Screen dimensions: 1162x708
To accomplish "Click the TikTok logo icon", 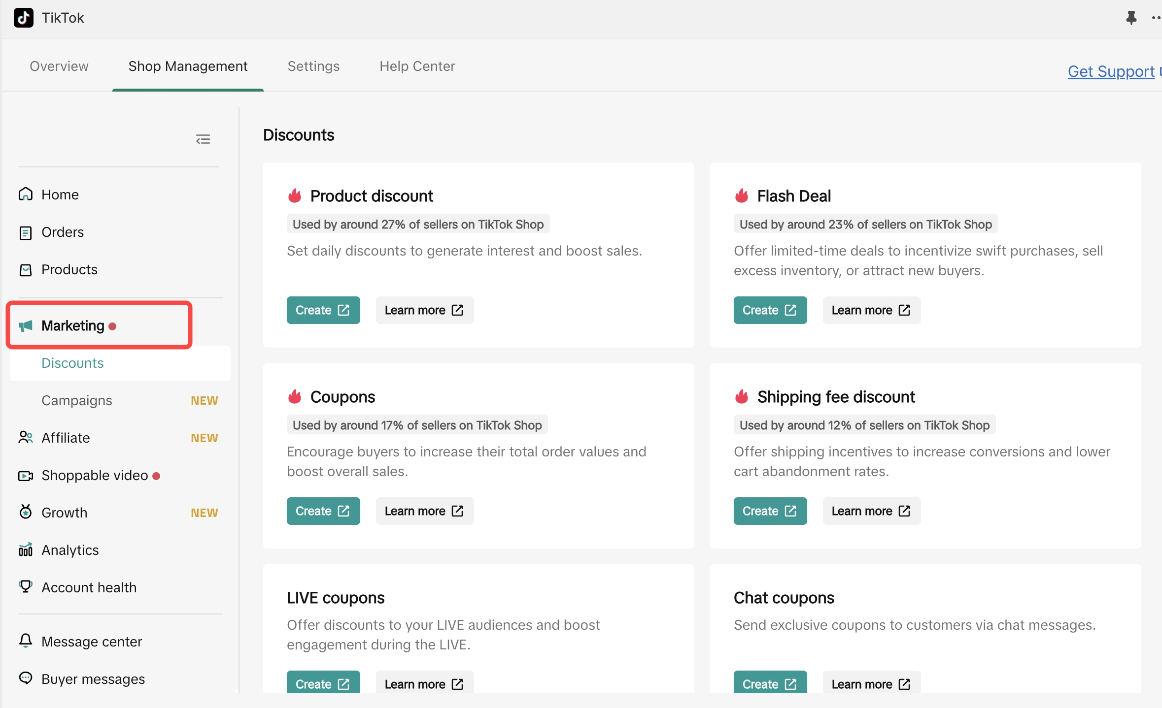I will (24, 18).
